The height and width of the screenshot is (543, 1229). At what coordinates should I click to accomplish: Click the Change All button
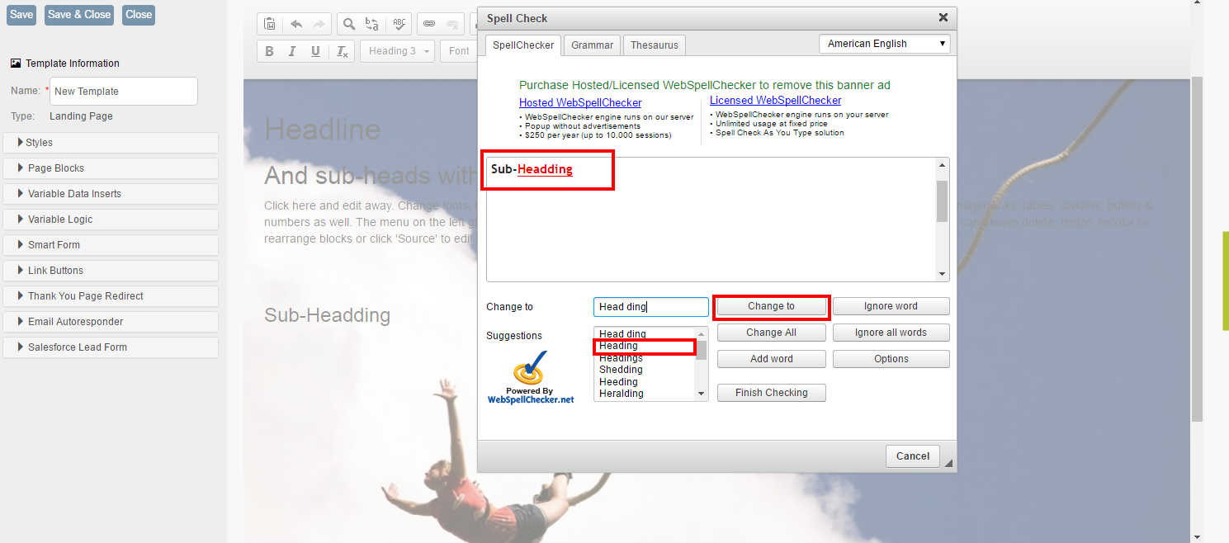point(771,333)
